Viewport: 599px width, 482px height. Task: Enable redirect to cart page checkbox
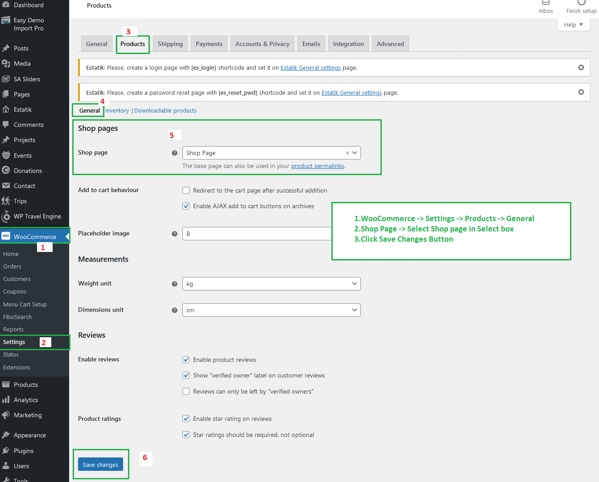(186, 190)
